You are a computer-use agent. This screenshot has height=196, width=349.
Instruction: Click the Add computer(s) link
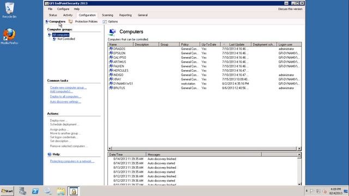coord(62,91)
